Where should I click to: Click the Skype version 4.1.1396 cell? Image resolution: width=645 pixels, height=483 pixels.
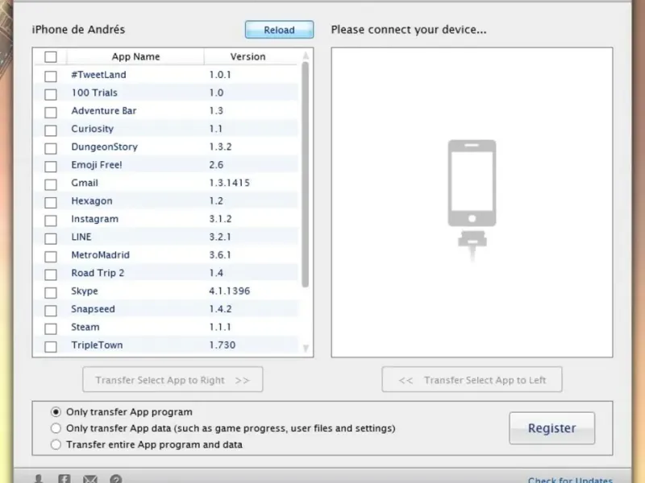pos(229,291)
